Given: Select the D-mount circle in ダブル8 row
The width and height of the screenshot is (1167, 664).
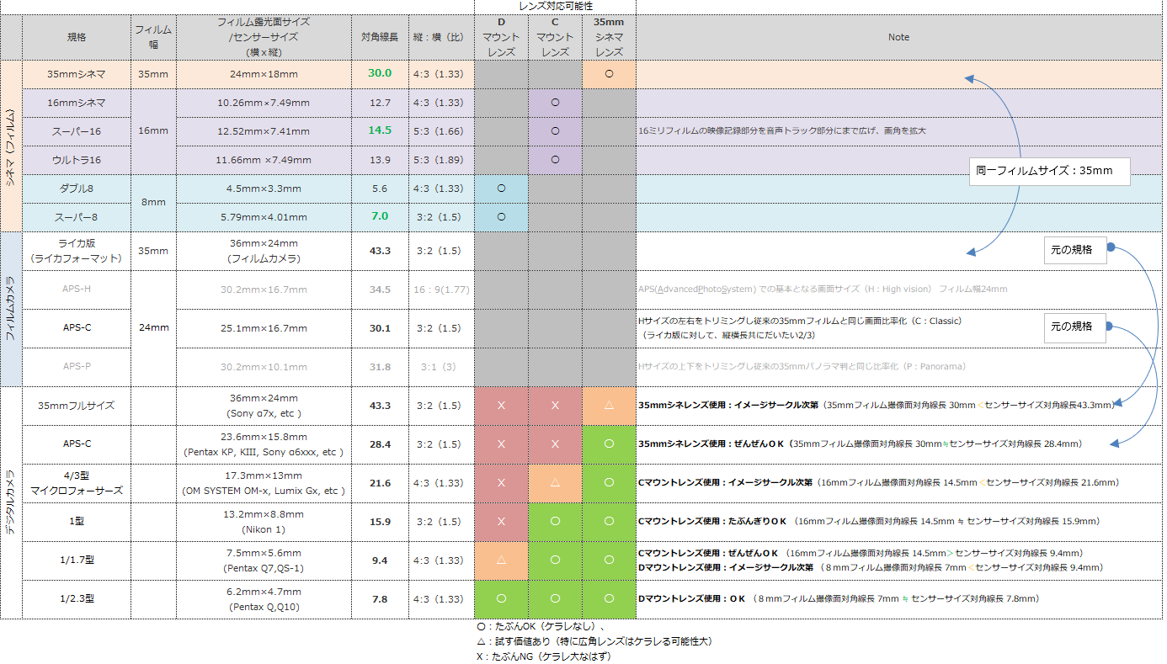Looking at the screenshot, I should click(501, 189).
